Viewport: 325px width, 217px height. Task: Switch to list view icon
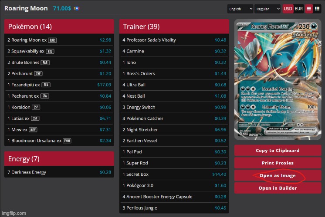(x=309, y=9)
